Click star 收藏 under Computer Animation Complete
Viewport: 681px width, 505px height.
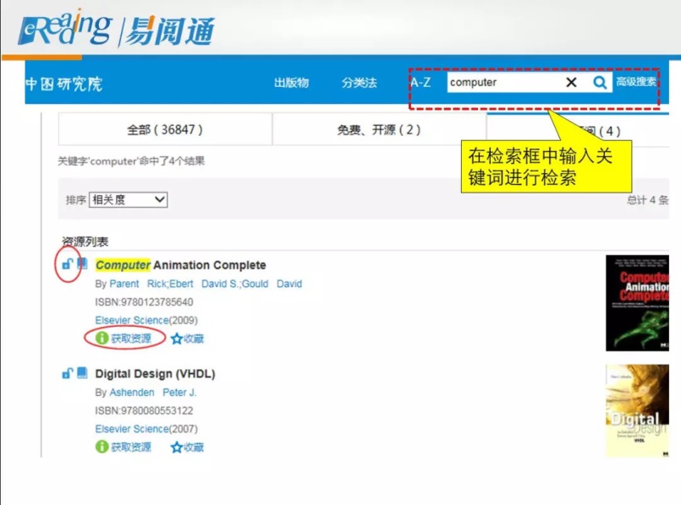(x=187, y=339)
